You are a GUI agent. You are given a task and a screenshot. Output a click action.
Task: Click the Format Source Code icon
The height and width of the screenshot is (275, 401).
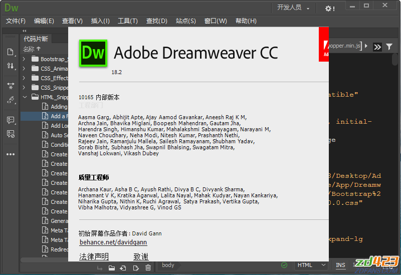click(11, 100)
